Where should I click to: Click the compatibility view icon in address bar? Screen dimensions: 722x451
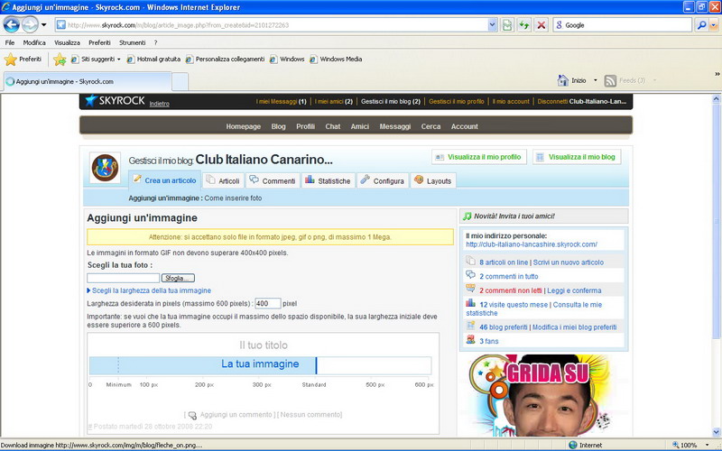507,25
